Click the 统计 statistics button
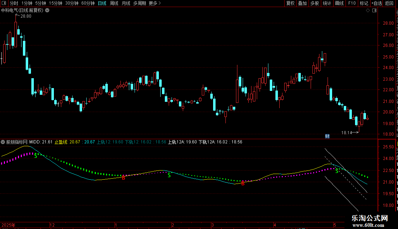The height and width of the screenshot is (229, 398). click(327, 3)
